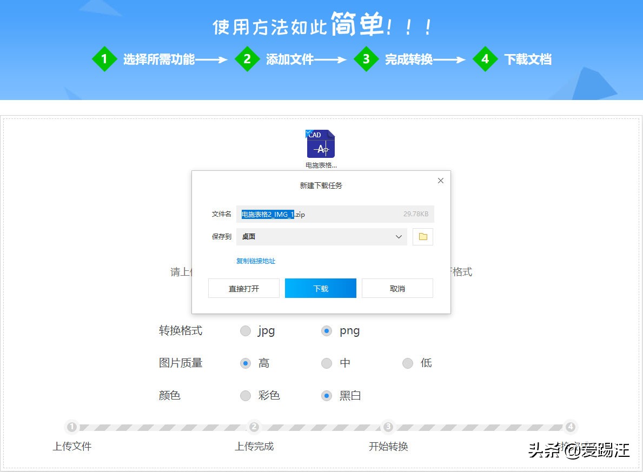This screenshot has height=472, width=643.
Task: Select the jpg output format
Action: pos(245,330)
